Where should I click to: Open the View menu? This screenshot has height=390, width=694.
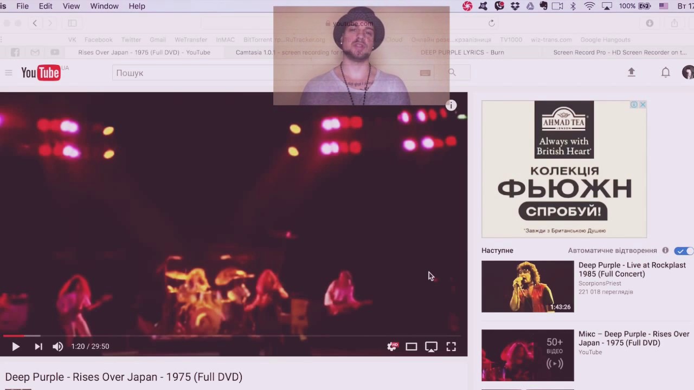coord(71,6)
